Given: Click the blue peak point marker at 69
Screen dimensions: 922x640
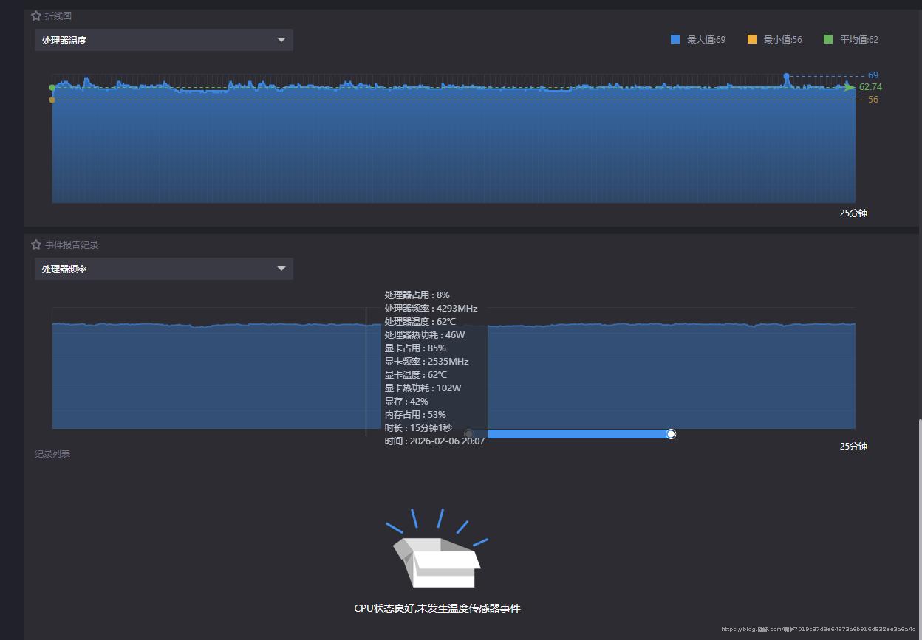Looking at the screenshot, I should coord(786,76).
